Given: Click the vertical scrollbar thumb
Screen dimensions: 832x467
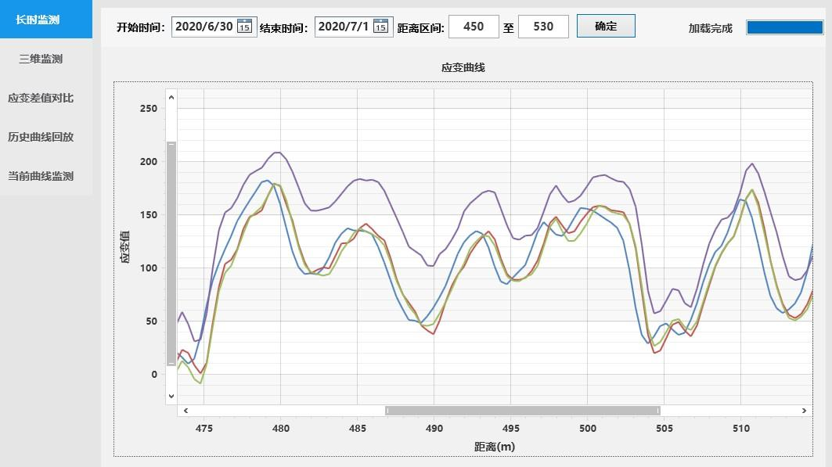Looking at the screenshot, I should (x=171, y=253).
